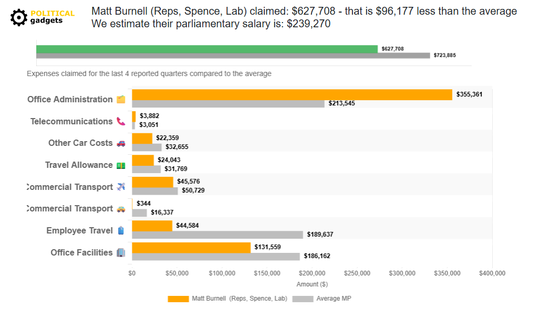Click the Employee Travel luggage icon
Viewport: 540px width, 330px height.
121,230
